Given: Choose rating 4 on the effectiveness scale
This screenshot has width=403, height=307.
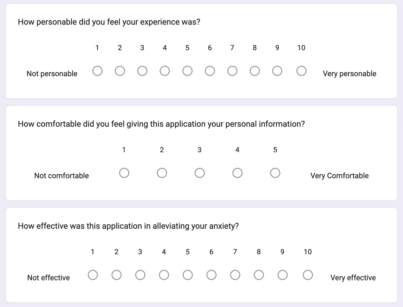Looking at the screenshot, I should click(164, 274).
